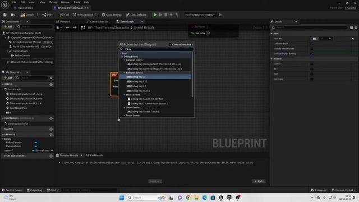Add a new graph with plus icon
This screenshot has width=359, height=202.
(x=51, y=84)
